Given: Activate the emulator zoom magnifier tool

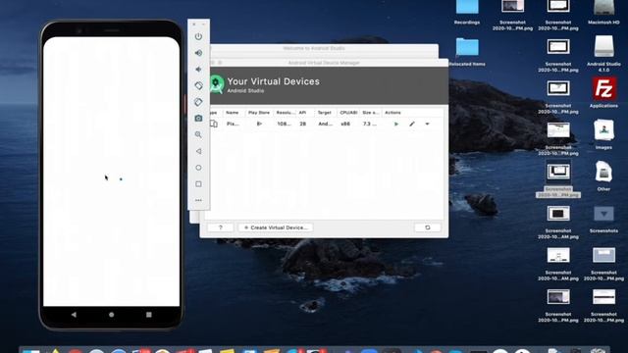Looking at the screenshot, I should click(198, 135).
